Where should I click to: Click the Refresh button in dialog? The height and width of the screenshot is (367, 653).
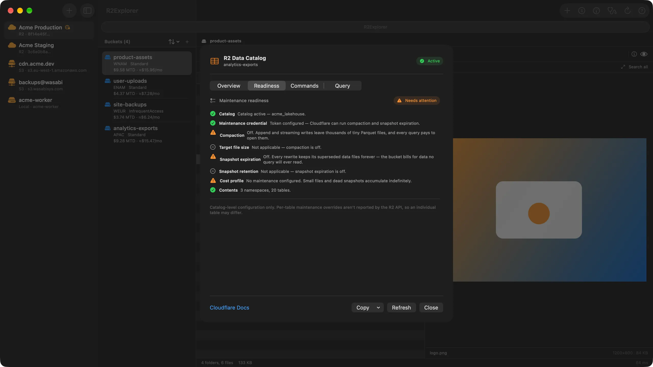[401, 308]
